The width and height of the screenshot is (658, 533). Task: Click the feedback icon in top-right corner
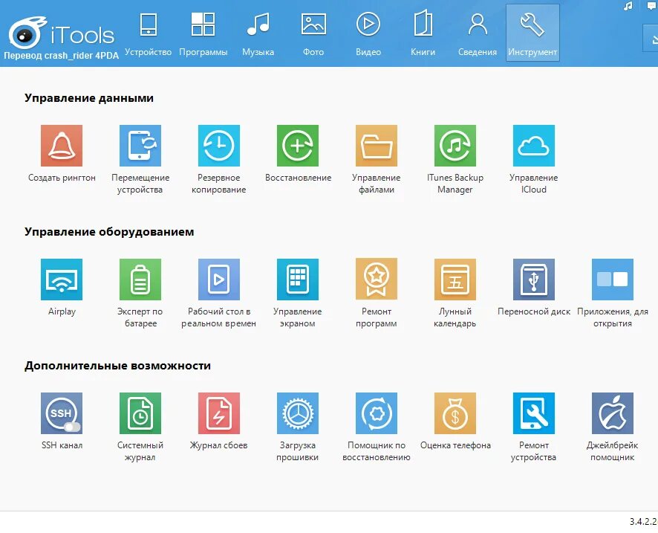pyautogui.click(x=653, y=5)
